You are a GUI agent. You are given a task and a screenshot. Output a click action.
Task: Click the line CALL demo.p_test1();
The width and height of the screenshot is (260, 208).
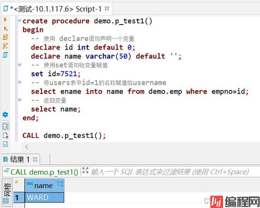[64, 136]
